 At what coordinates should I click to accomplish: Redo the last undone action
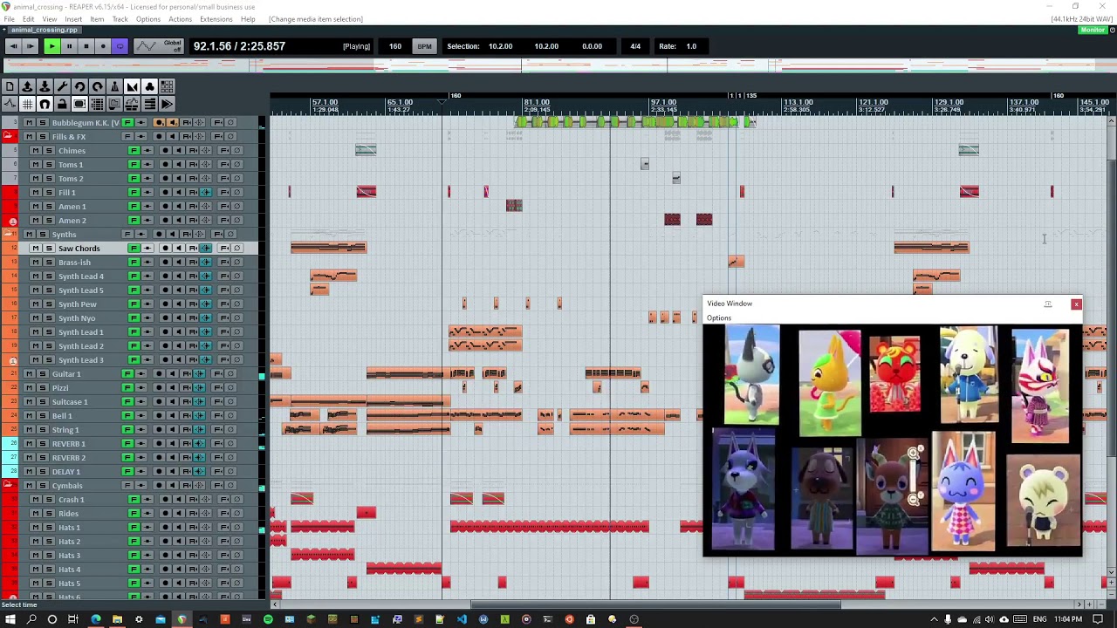click(97, 86)
